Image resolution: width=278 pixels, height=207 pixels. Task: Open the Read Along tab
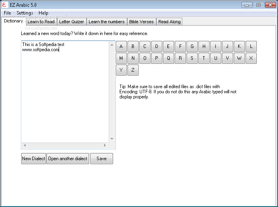[169, 22]
